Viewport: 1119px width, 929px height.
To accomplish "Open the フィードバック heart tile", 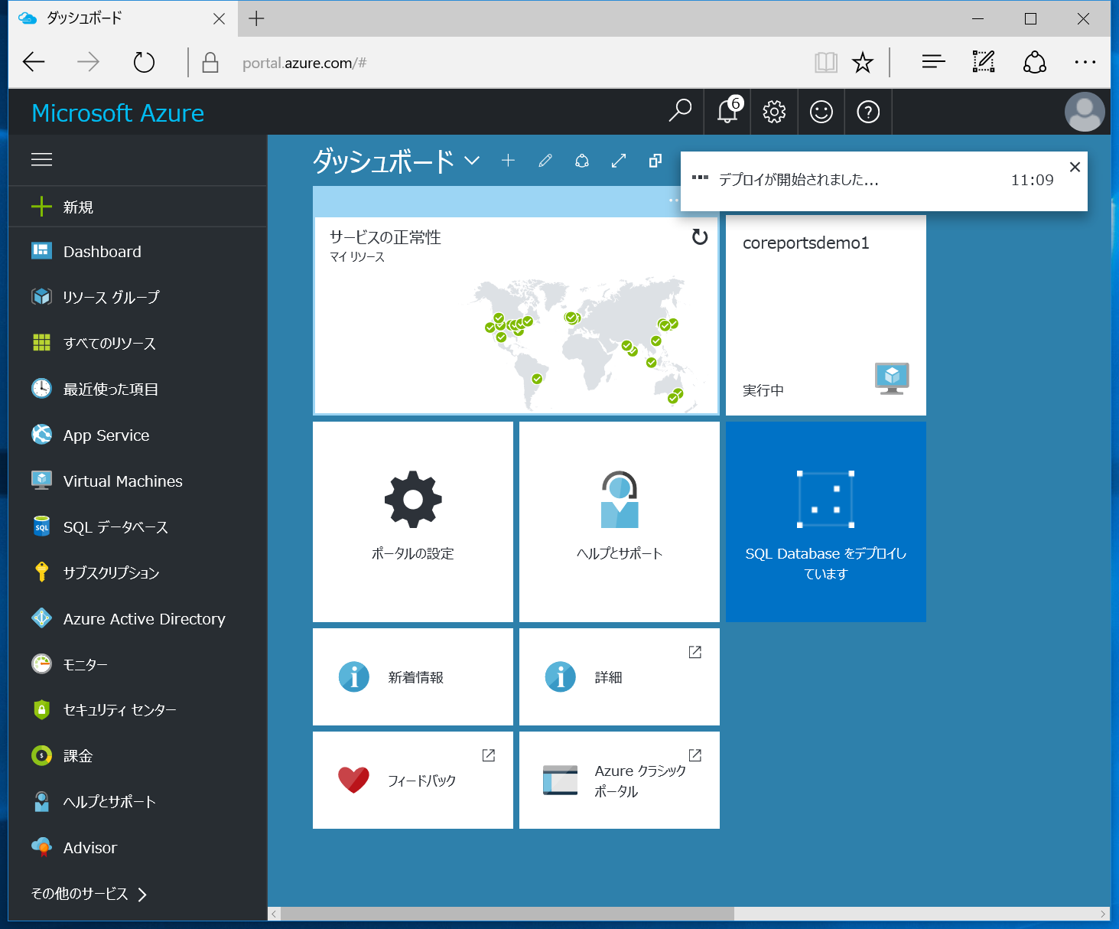I will click(x=413, y=780).
